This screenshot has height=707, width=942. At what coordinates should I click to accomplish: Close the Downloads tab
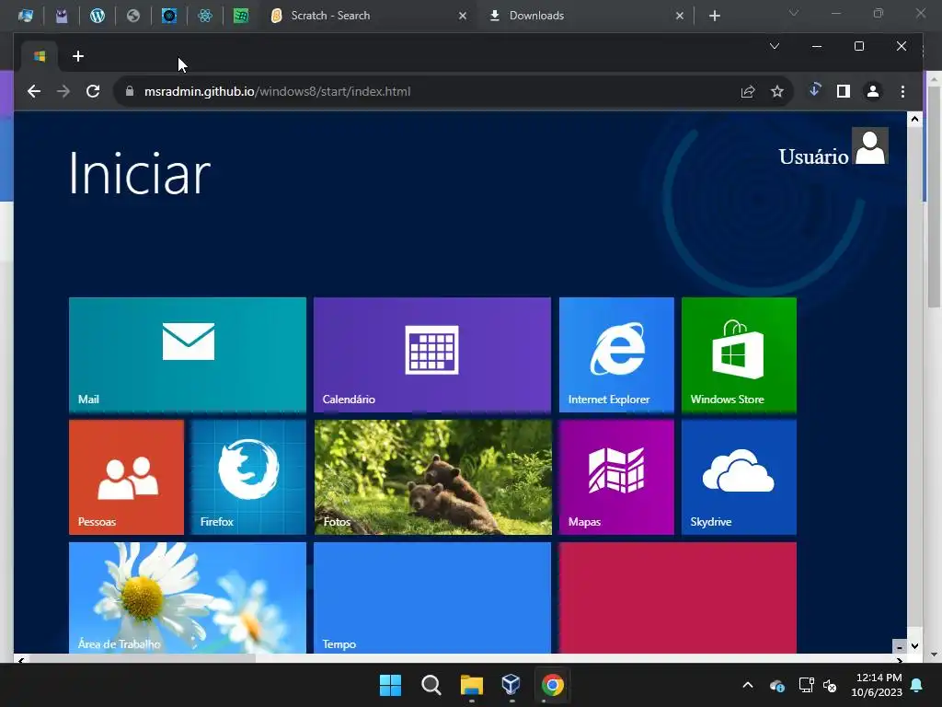(x=680, y=16)
